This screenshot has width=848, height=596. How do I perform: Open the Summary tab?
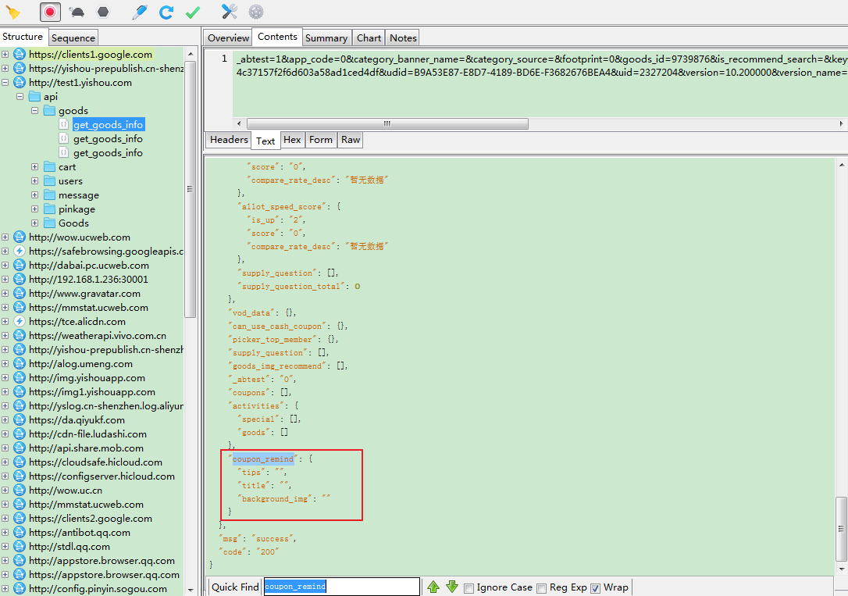click(326, 37)
